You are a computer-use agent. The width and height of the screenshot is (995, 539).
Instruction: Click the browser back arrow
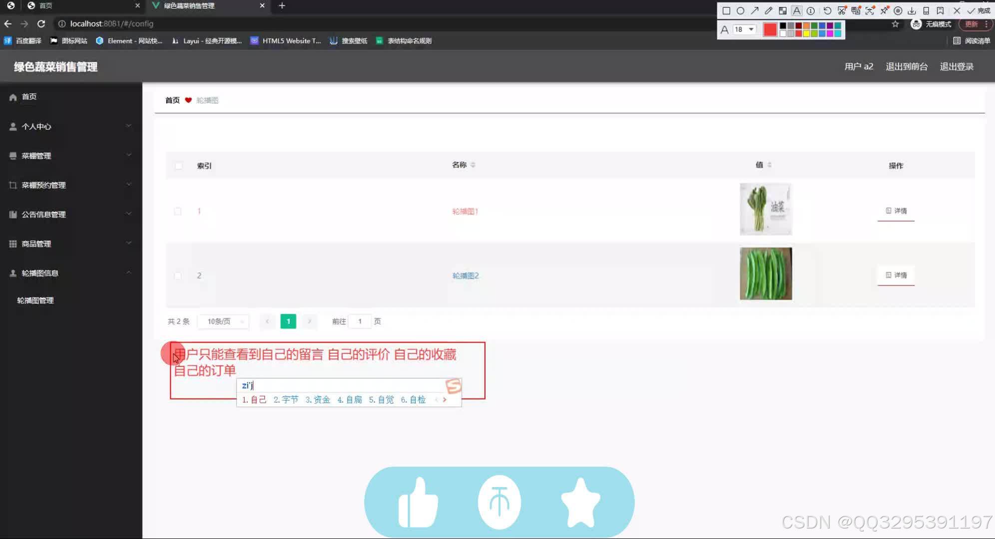(8, 23)
